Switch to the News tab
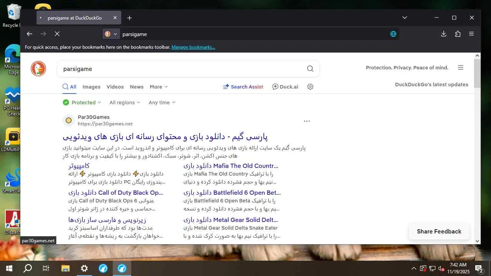491x276 pixels. [137, 87]
